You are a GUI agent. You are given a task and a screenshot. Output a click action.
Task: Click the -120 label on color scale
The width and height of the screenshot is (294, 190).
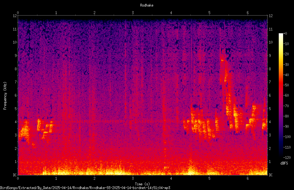point(287,157)
